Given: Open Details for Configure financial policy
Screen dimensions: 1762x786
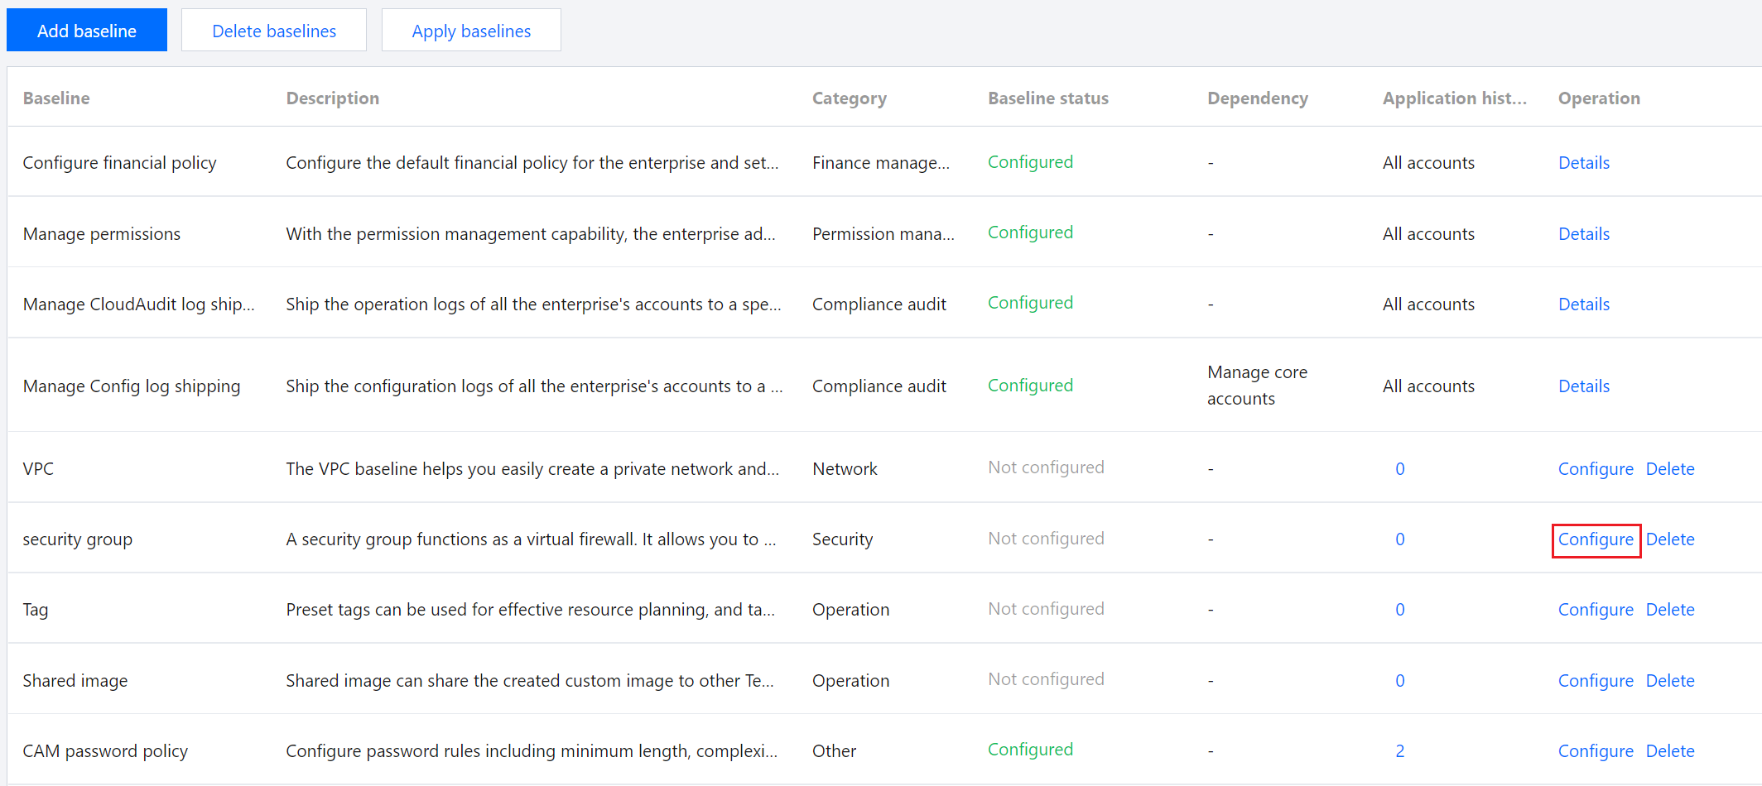Looking at the screenshot, I should click(x=1583, y=163).
